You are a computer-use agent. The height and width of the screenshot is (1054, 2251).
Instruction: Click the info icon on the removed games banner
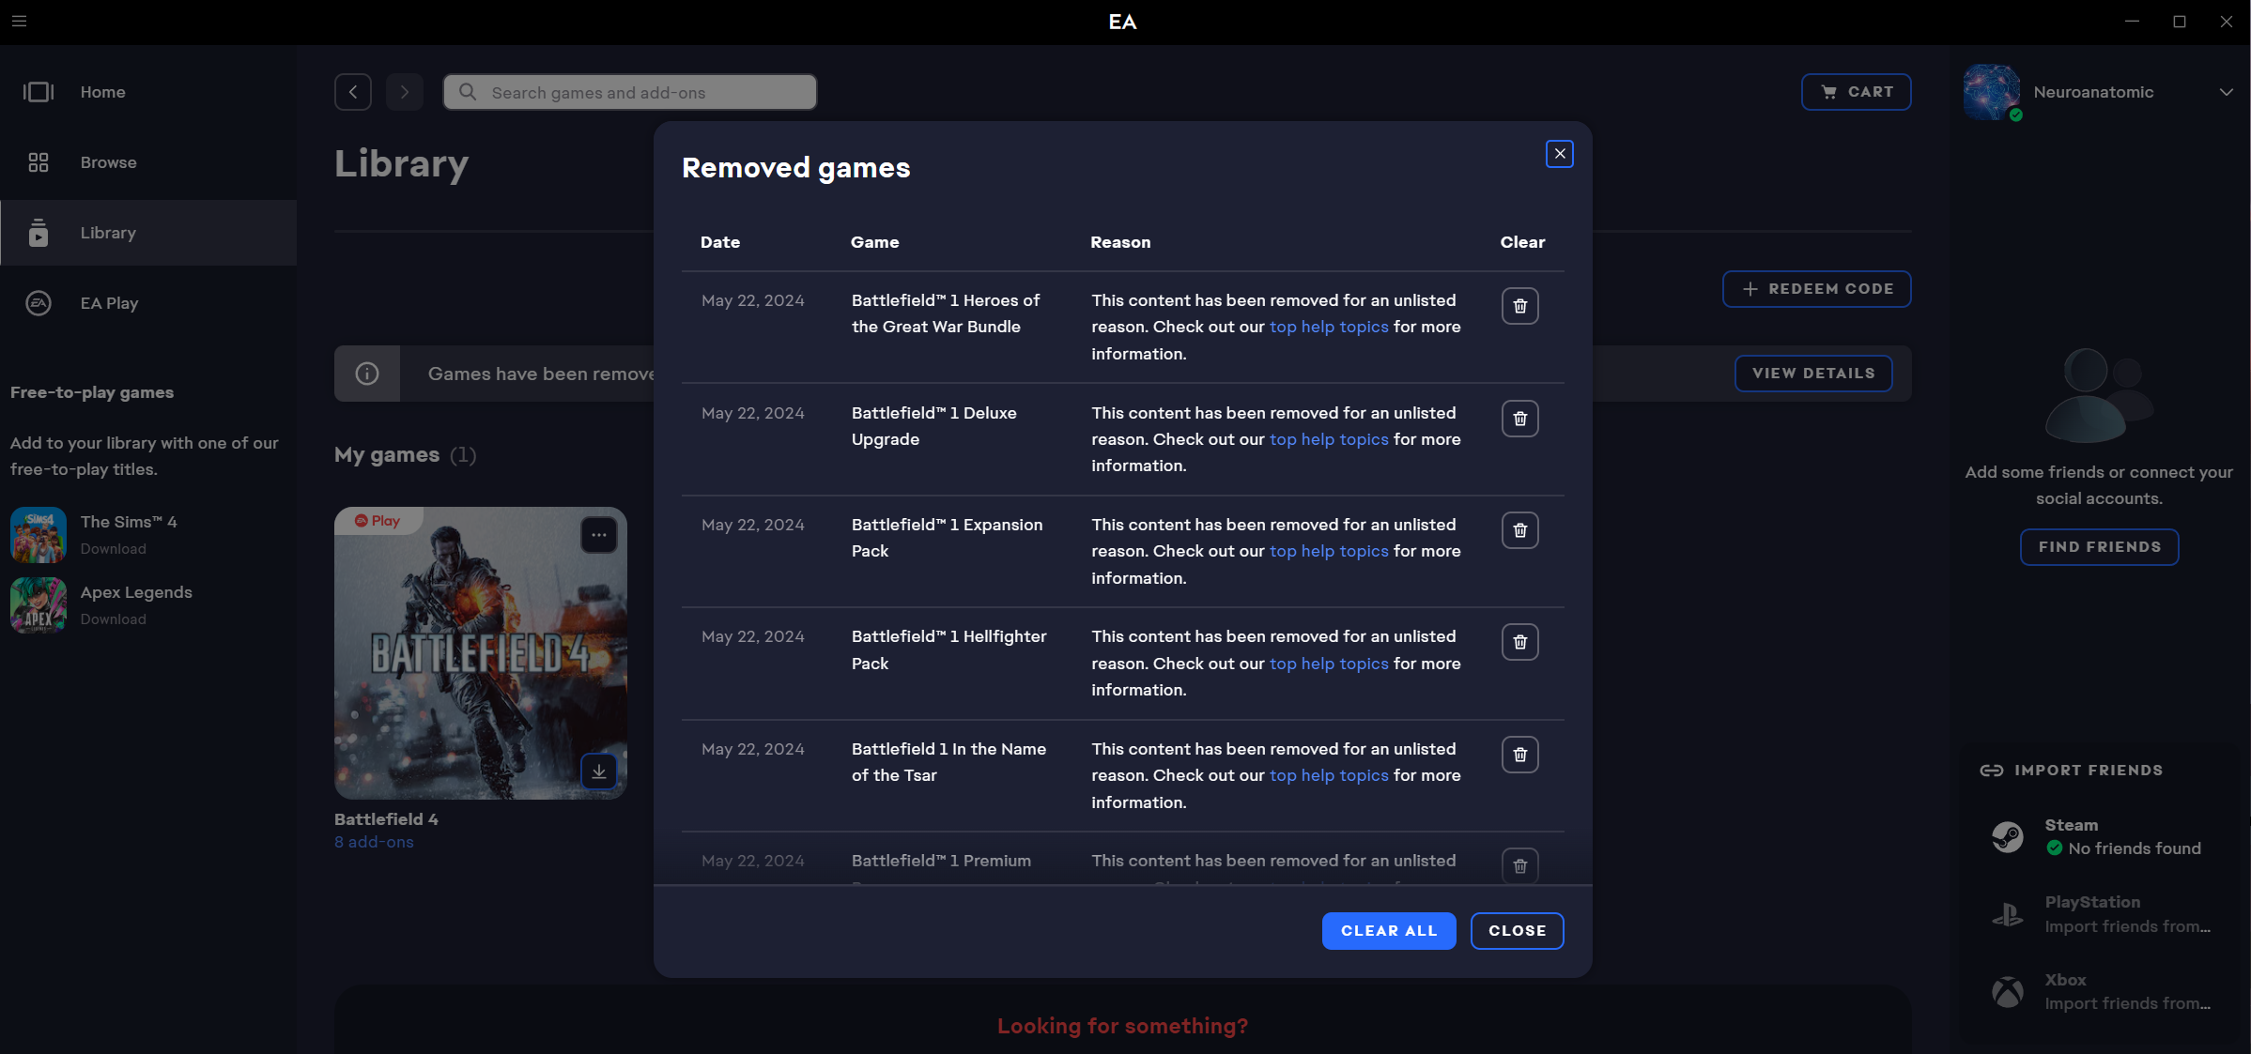[367, 374]
